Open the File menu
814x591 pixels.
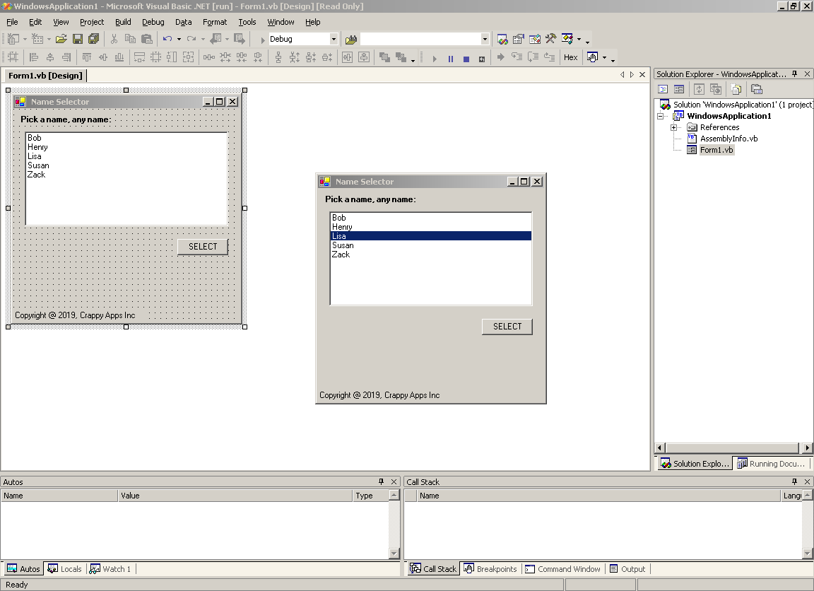click(x=12, y=22)
